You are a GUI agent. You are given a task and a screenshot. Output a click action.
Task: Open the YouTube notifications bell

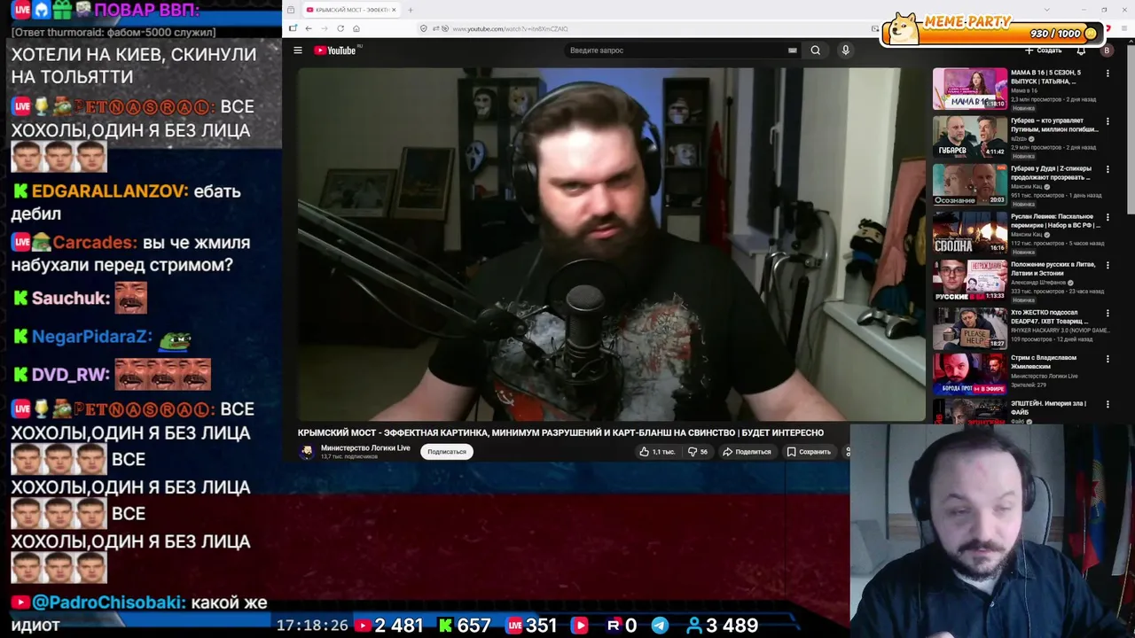pyautogui.click(x=1081, y=51)
